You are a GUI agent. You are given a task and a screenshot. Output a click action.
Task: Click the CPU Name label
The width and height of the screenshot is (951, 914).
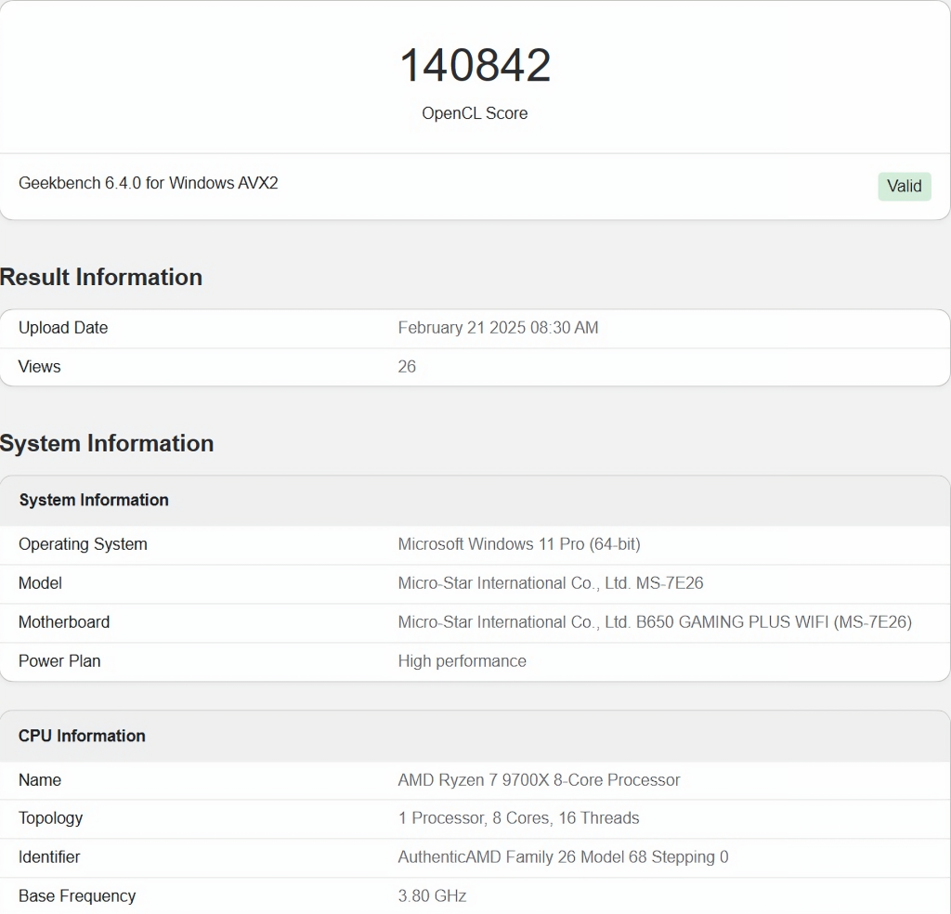pyautogui.click(x=40, y=780)
